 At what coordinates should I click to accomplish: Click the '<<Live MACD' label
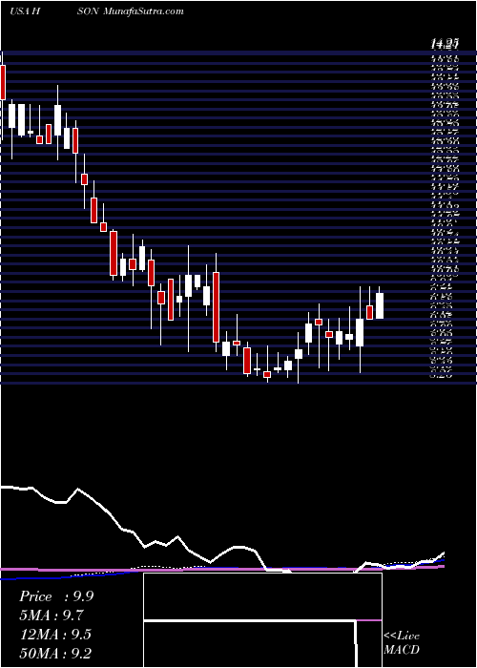(x=402, y=643)
